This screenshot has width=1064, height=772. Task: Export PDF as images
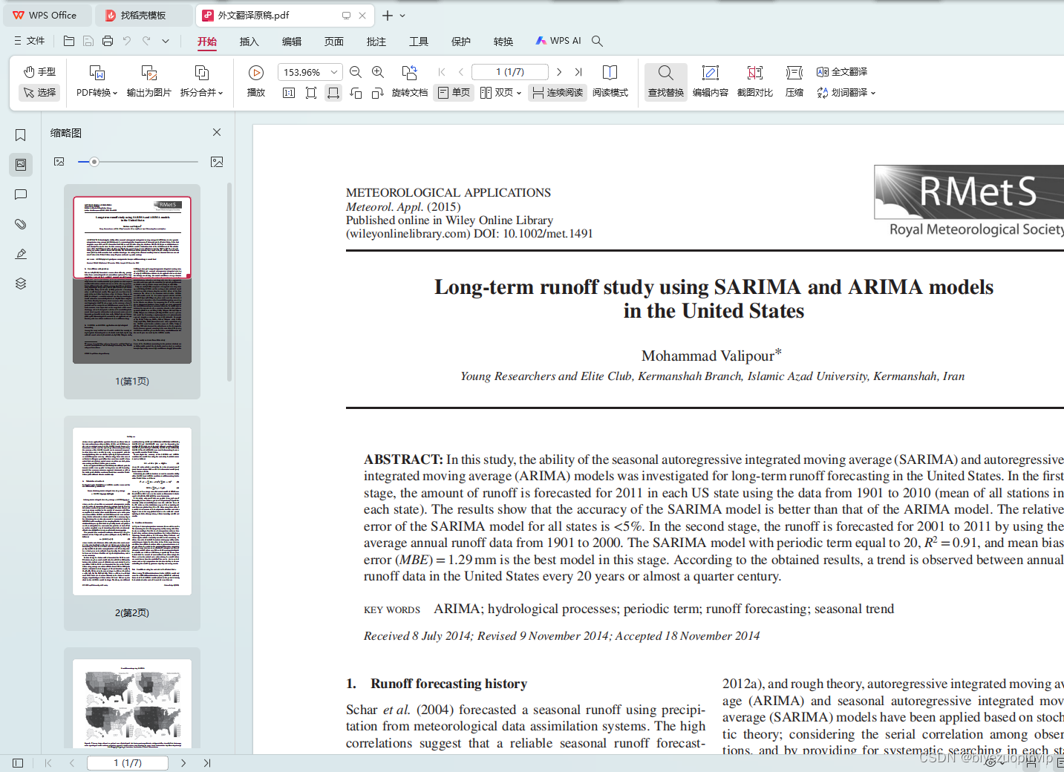pos(148,81)
